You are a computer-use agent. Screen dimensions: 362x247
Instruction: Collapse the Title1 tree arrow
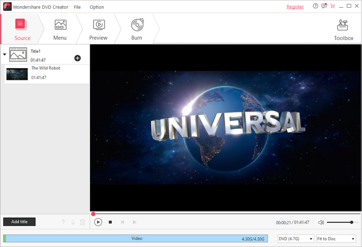coord(5,55)
